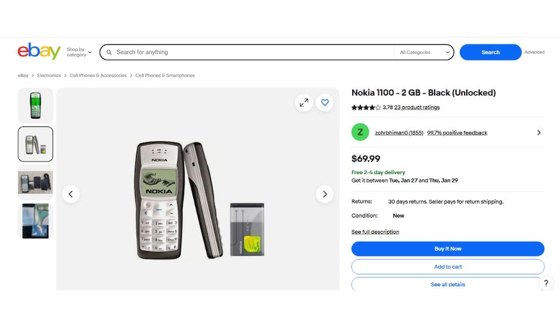Viewport: 560px width, 327px height.
Task: Click the Search button
Action: [x=490, y=51]
